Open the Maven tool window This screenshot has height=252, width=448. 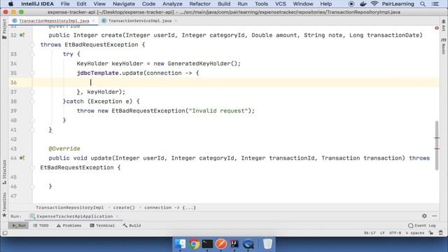(443, 45)
